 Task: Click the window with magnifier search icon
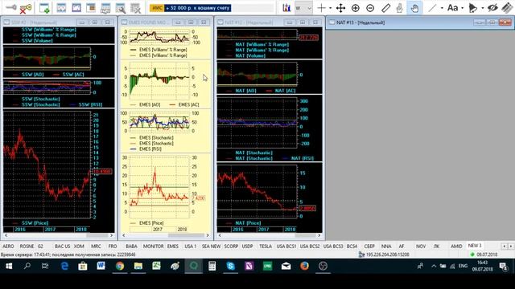(120, 8)
